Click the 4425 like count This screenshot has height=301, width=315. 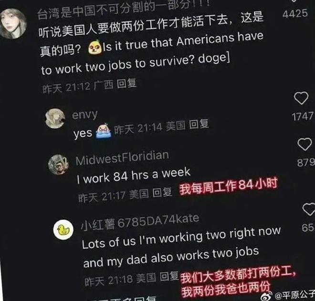tap(295, 13)
